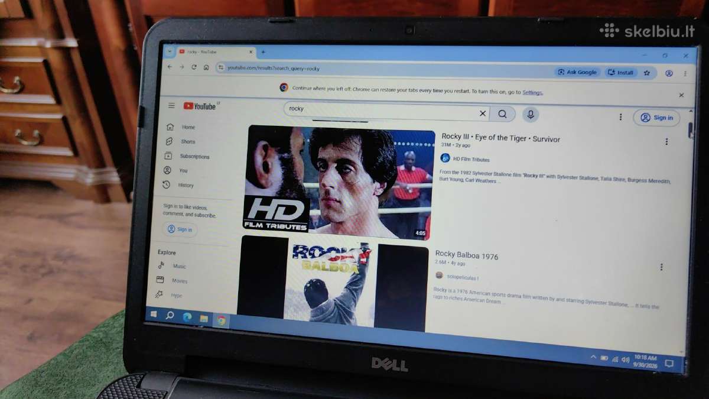Open YouTube settings three-dot menu
The height and width of the screenshot is (399, 709).
tap(620, 117)
